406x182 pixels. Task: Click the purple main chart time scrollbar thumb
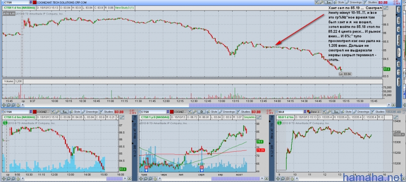click(279, 105)
